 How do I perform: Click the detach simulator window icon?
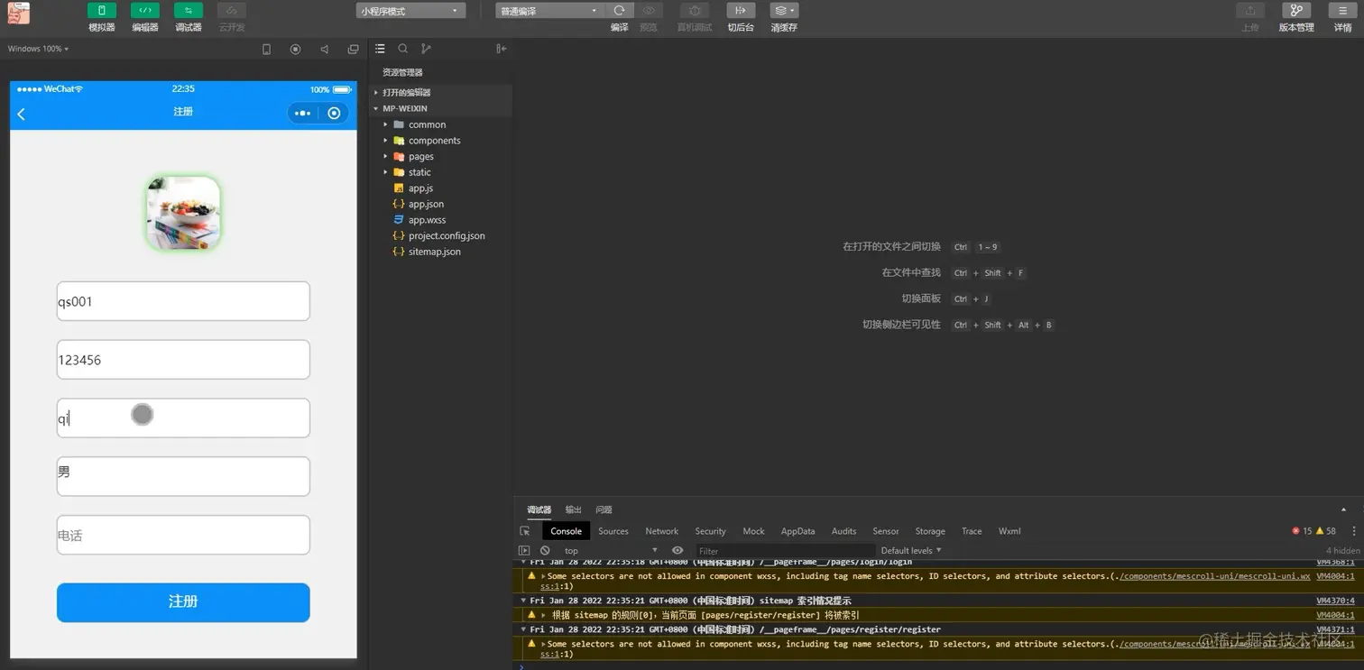click(353, 50)
